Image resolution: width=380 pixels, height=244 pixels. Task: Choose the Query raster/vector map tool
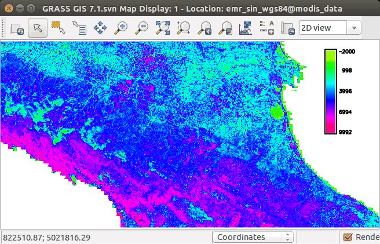79,28
